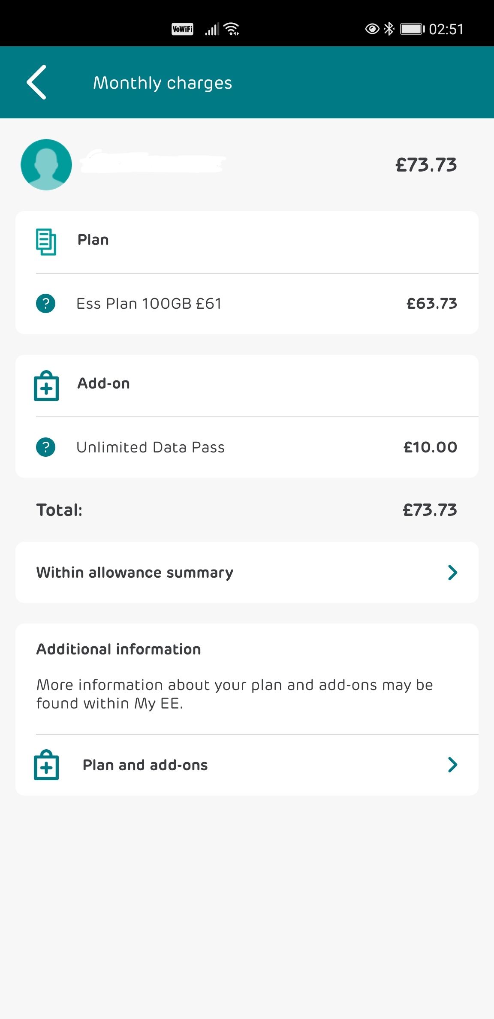This screenshot has height=1019, width=494.
Task: Open help for Ess Plan 100GB
Action: 45,304
